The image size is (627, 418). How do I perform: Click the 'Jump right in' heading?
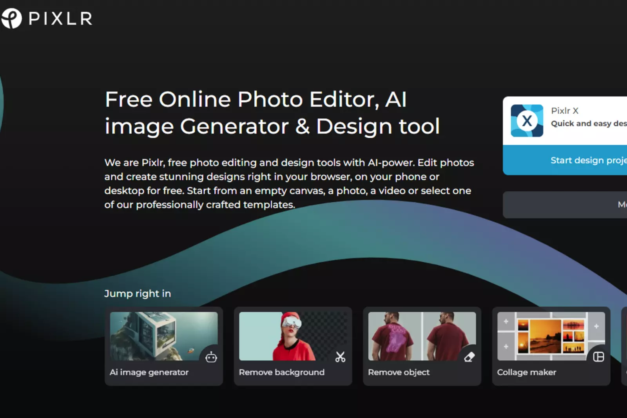pyautogui.click(x=138, y=294)
